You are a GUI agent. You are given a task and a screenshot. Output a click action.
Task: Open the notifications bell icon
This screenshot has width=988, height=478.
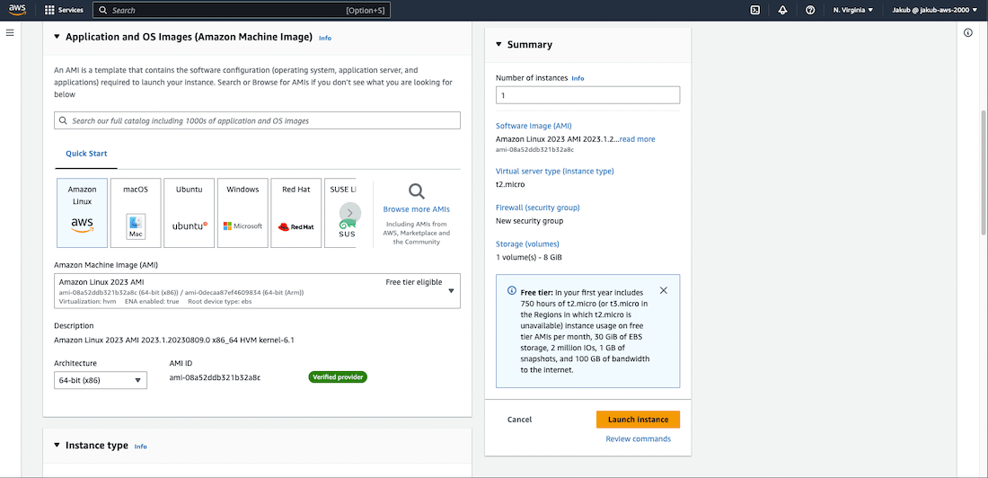pyautogui.click(x=782, y=10)
